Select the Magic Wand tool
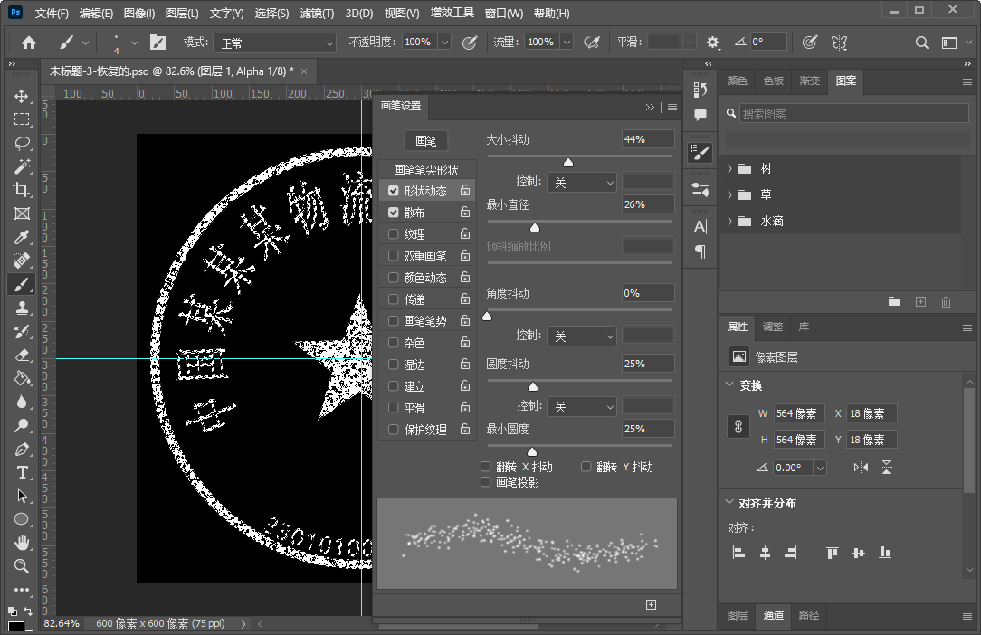The width and height of the screenshot is (981, 635). (22, 166)
